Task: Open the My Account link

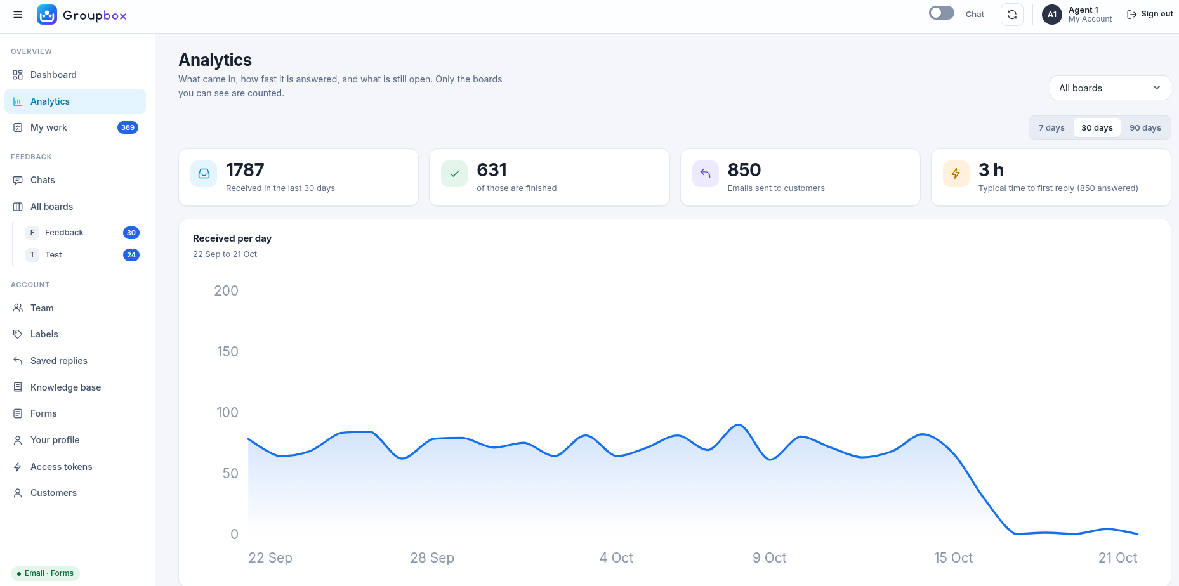Action: click(x=1090, y=19)
